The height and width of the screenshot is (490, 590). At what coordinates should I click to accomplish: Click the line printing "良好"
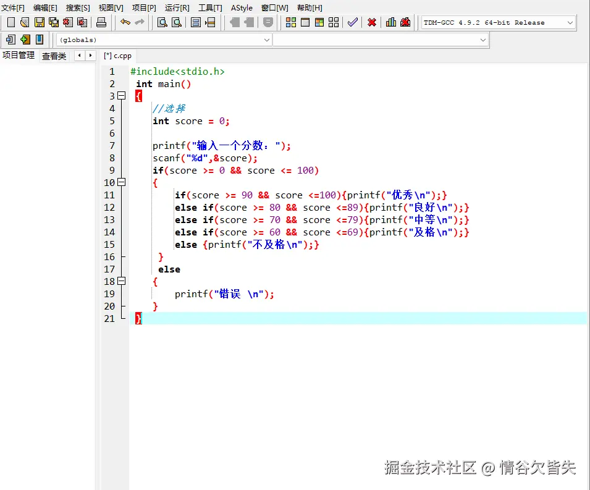322,208
